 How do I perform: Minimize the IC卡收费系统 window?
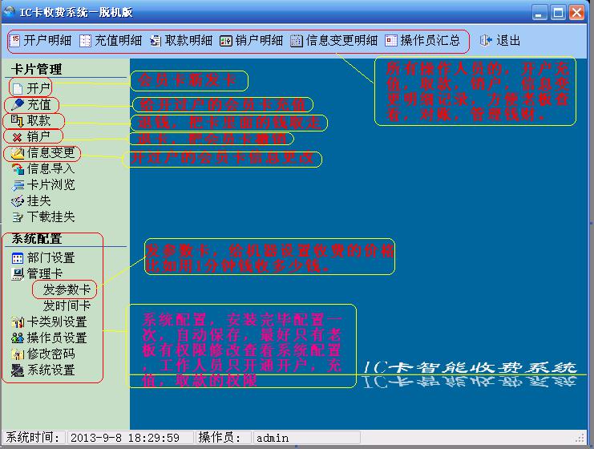[x=539, y=13]
